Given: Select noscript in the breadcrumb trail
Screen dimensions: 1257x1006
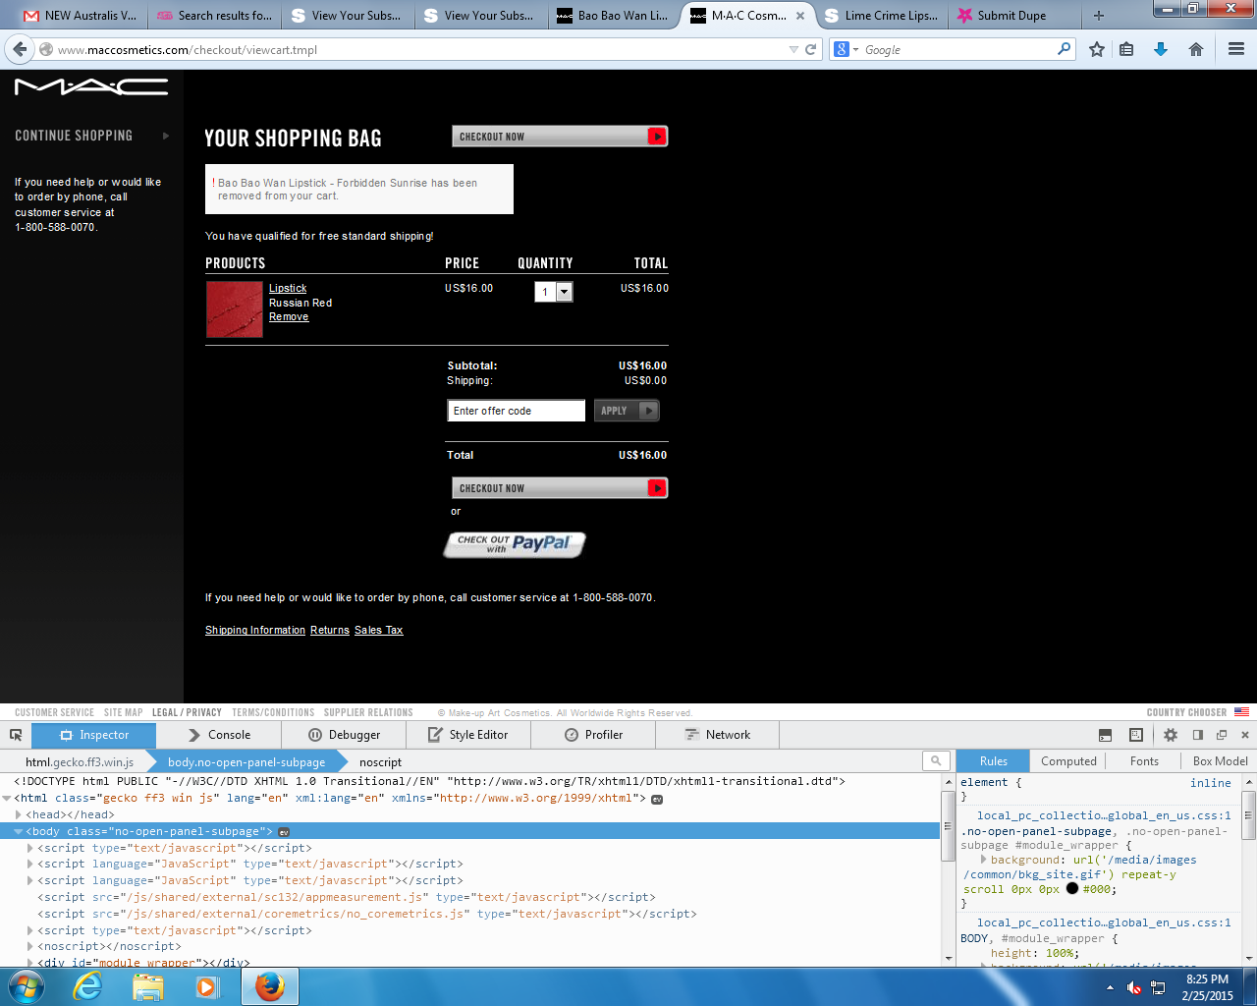Looking at the screenshot, I should tap(380, 762).
